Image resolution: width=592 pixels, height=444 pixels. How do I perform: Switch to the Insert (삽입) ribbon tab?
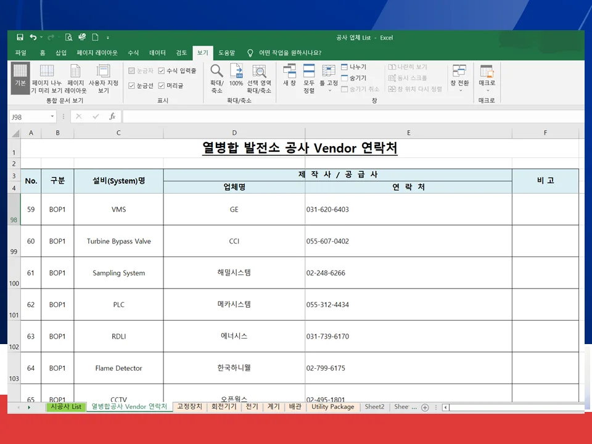tap(61, 53)
